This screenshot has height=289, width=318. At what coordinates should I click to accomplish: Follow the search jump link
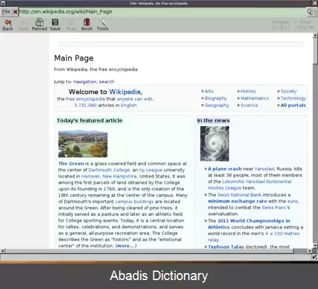106,81
